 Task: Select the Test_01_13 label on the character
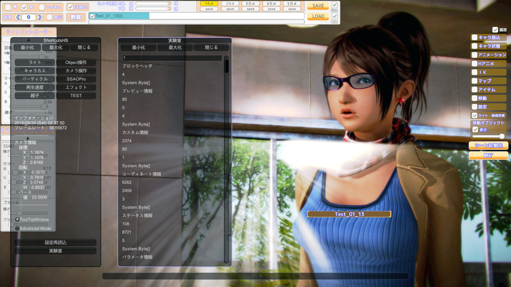349,214
